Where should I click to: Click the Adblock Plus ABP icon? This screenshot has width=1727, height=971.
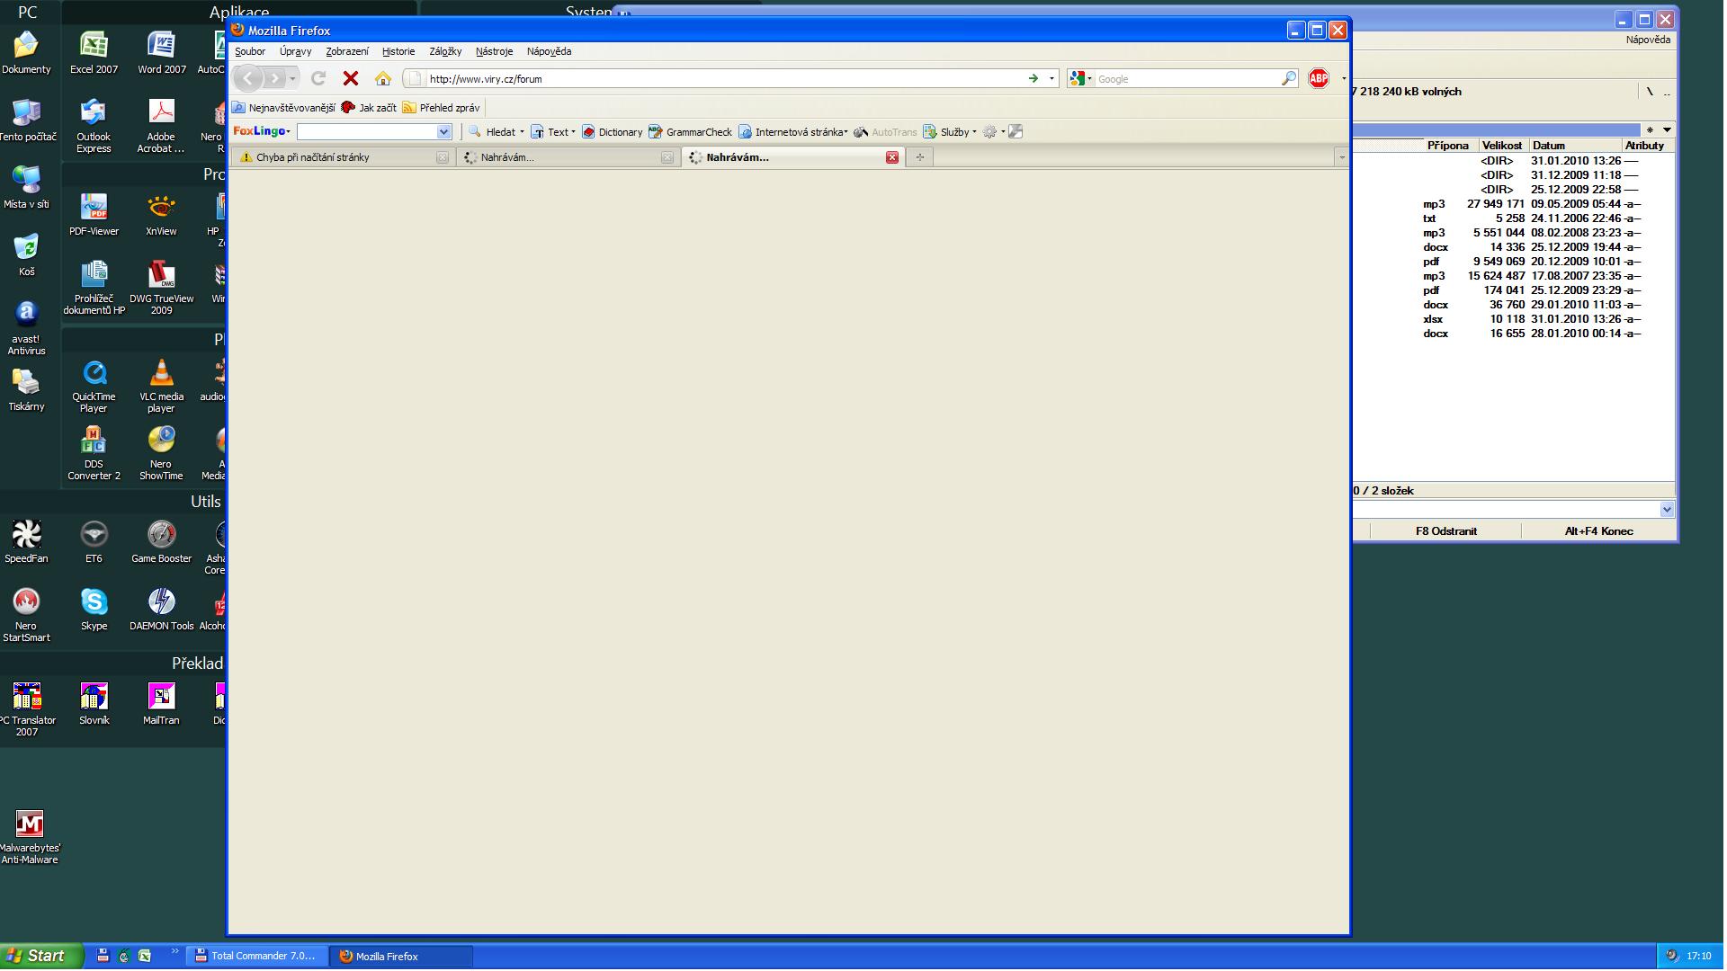(1319, 79)
